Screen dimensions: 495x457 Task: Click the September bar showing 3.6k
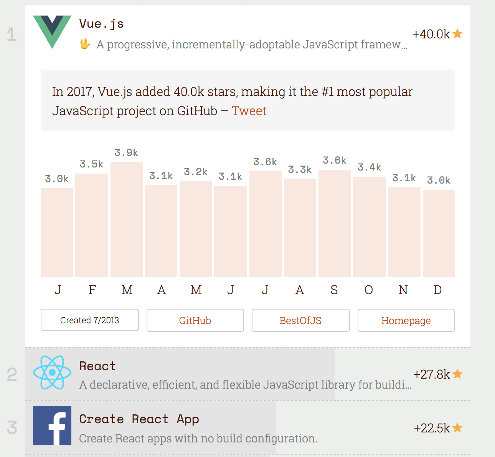(334, 224)
